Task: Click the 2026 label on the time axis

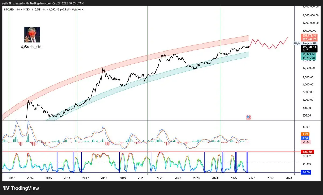Action: pyautogui.click(x=252, y=178)
